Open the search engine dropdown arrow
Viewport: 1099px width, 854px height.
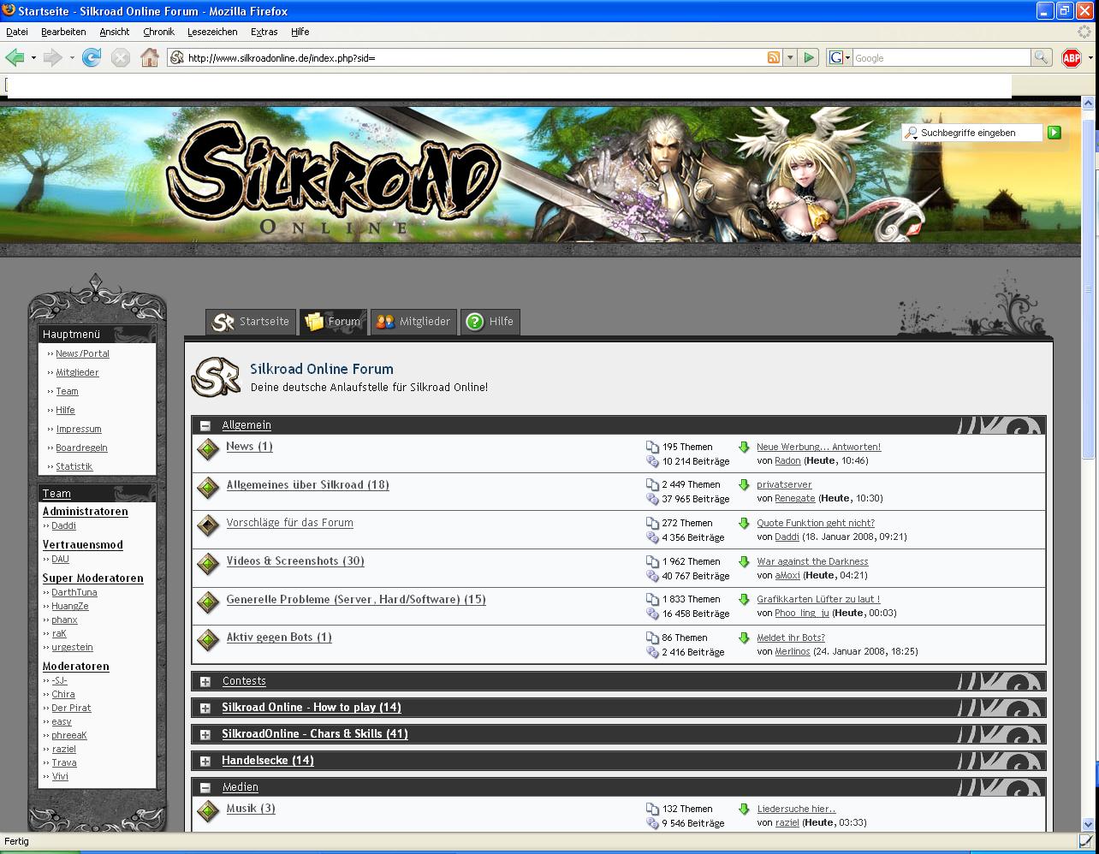click(x=847, y=57)
